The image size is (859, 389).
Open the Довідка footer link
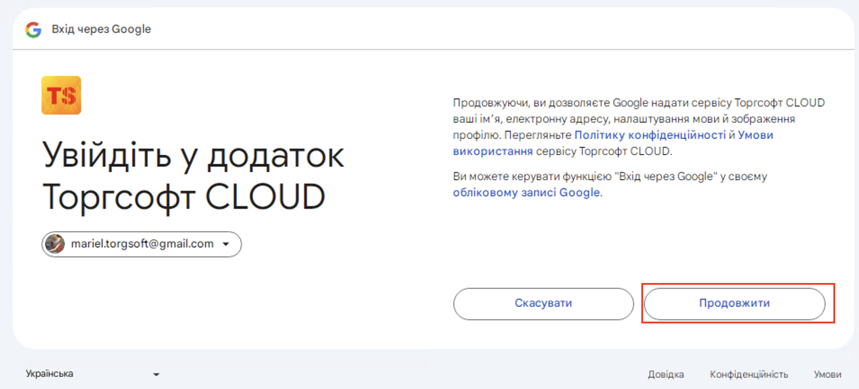(666, 374)
